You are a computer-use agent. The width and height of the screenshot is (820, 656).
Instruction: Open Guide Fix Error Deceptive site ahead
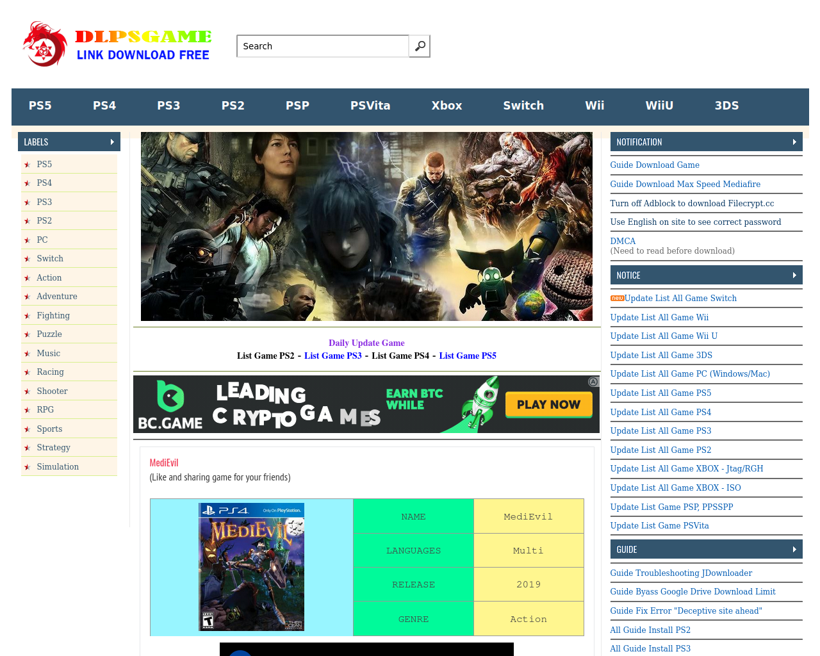[x=686, y=611]
